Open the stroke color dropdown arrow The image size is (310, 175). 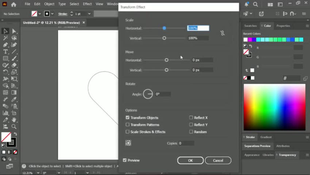point(52,14)
